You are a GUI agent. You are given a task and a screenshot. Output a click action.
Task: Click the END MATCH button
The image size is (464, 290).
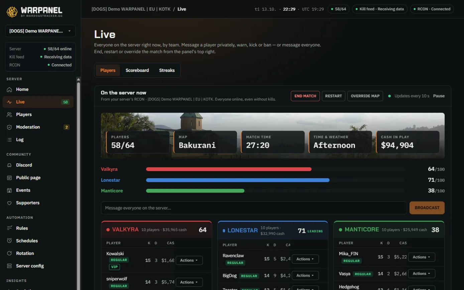(305, 96)
